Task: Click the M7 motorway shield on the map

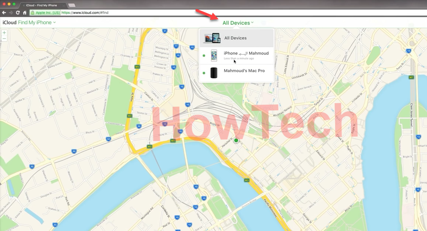Action: (x=411, y=77)
